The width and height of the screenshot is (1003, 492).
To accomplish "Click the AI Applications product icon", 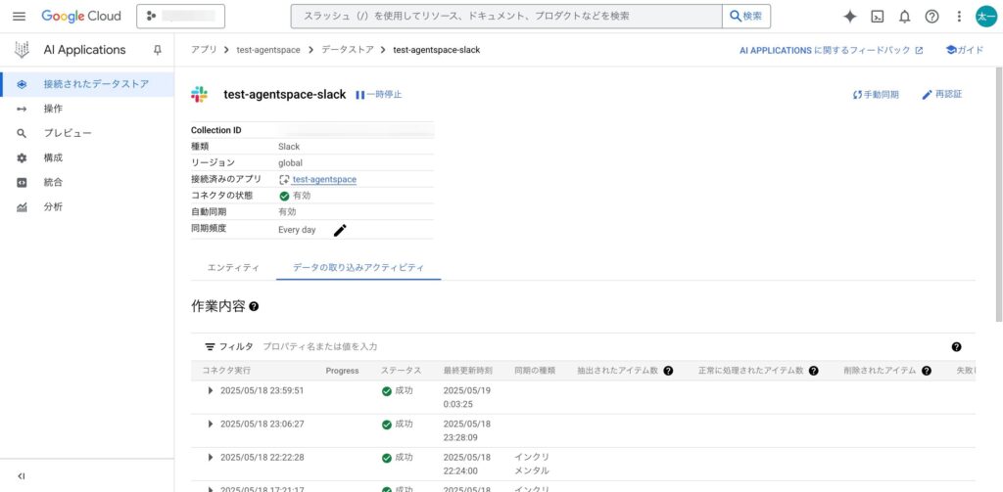I will tap(22, 50).
